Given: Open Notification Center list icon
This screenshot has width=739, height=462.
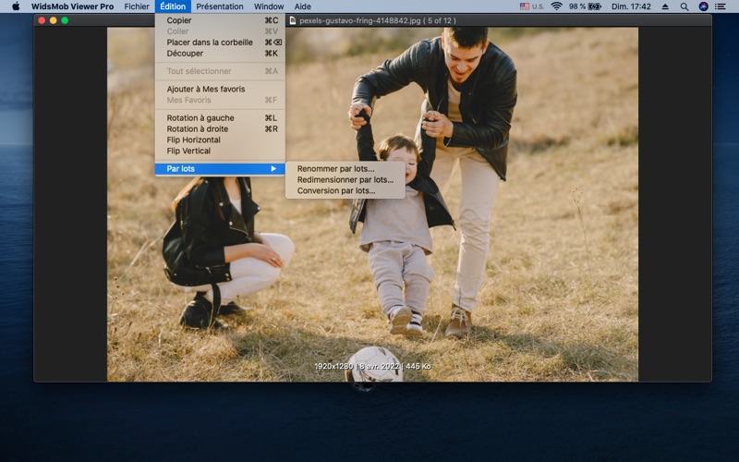Looking at the screenshot, I should pyautogui.click(x=721, y=6).
